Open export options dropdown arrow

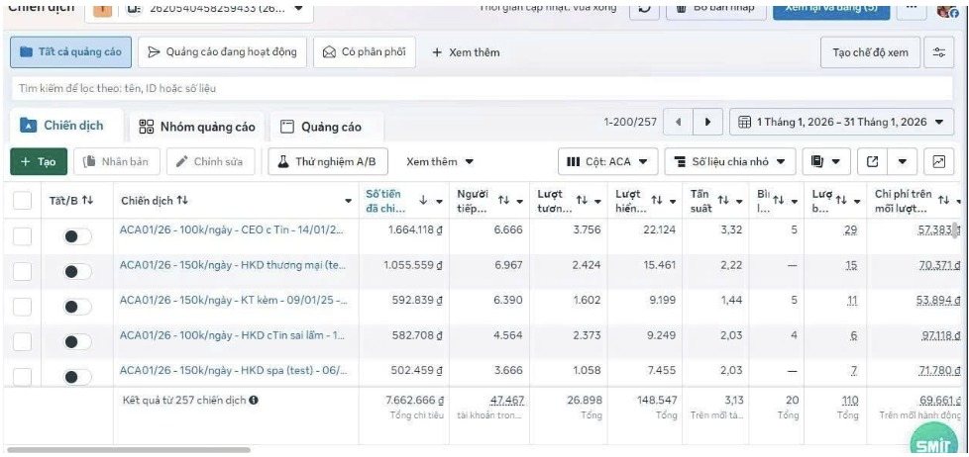pyautogui.click(x=903, y=161)
